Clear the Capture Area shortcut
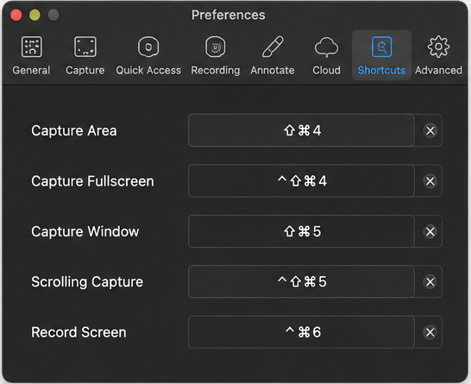471x384 pixels. pos(430,130)
